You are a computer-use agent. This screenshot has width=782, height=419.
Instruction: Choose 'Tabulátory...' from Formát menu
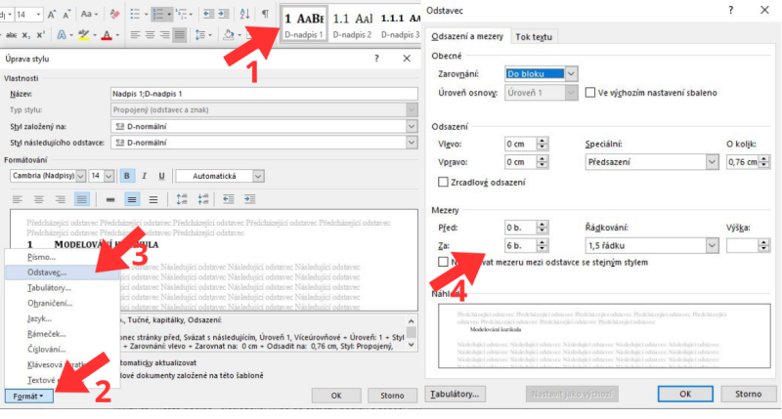[50, 288]
